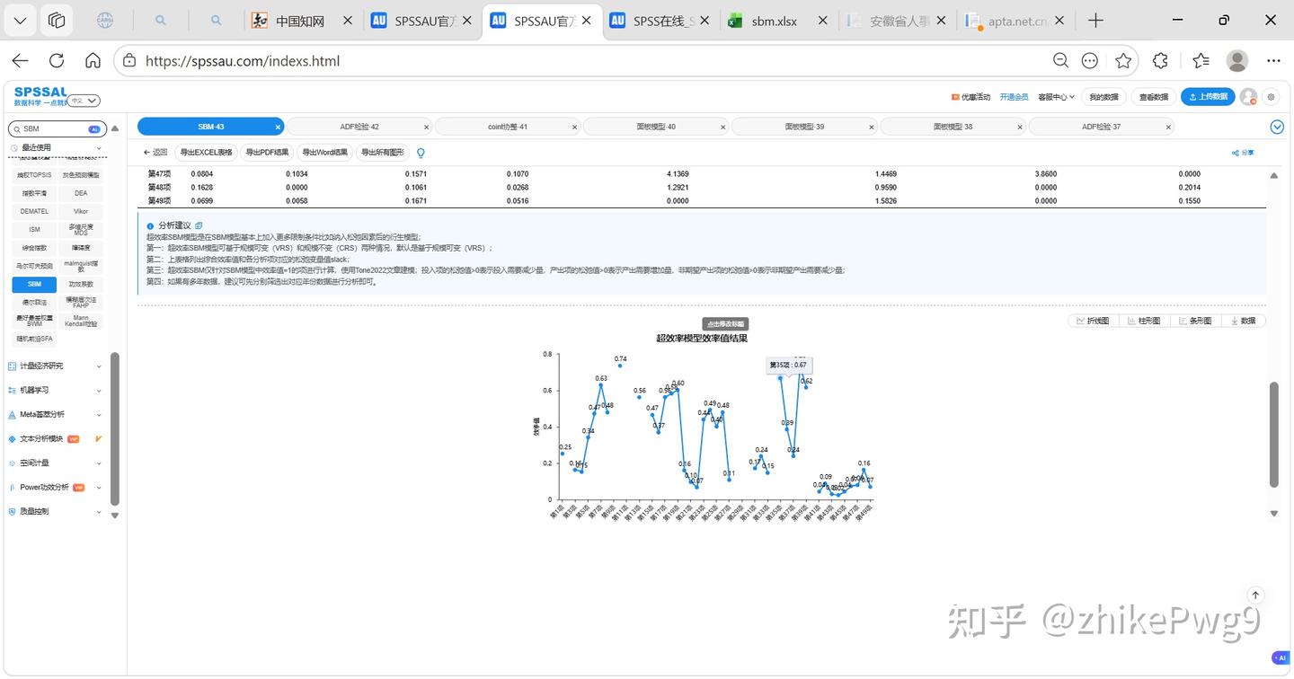
Task: Click the 分享 share icon
Action: [1243, 153]
